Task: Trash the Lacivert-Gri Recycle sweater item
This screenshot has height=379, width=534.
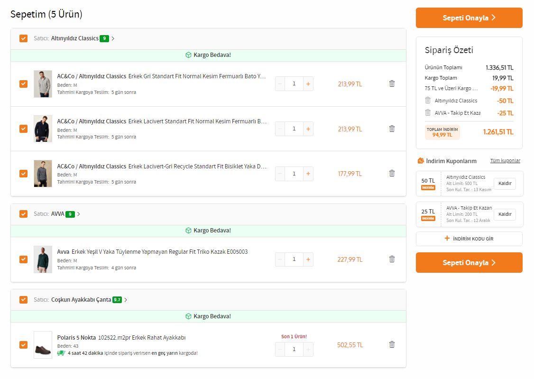Action: point(392,173)
